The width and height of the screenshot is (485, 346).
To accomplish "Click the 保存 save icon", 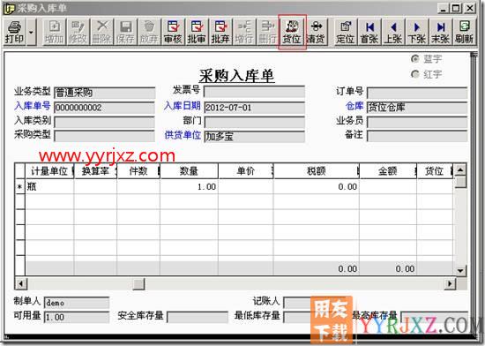I will pos(125,32).
